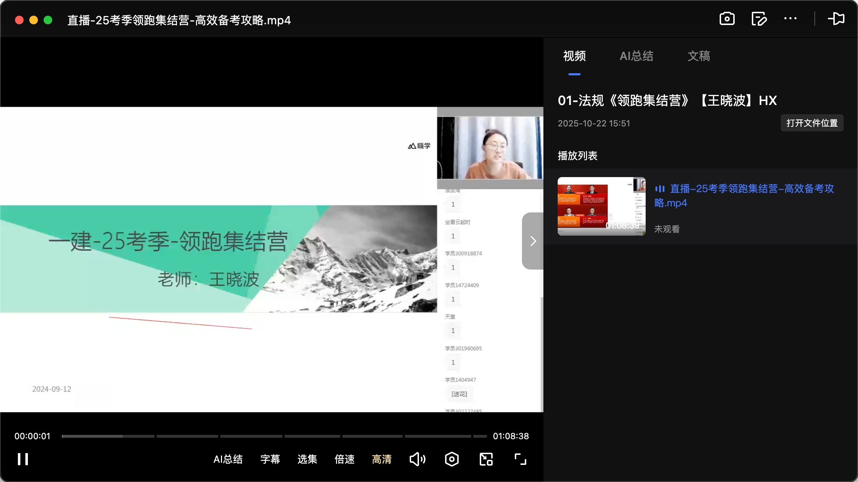Screen dimensions: 858x482
Task: Toggle subtitles using 字幕
Action: (270, 460)
